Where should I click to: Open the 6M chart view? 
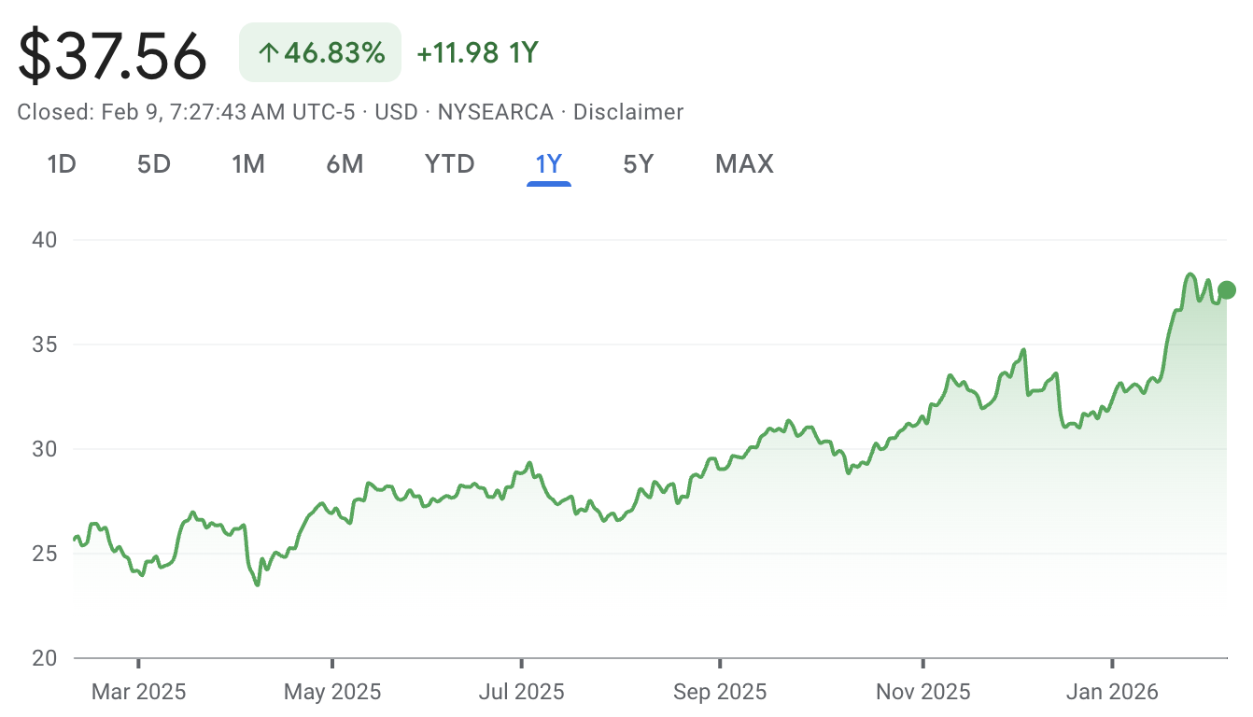coord(345,164)
